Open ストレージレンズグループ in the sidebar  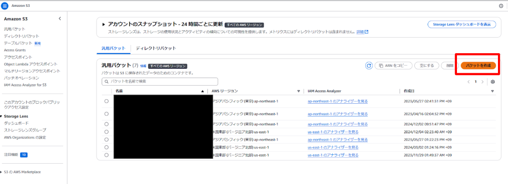(25, 130)
